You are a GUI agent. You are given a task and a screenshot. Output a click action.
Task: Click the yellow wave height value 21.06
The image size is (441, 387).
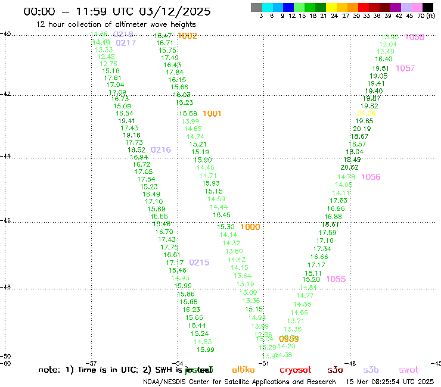click(367, 113)
